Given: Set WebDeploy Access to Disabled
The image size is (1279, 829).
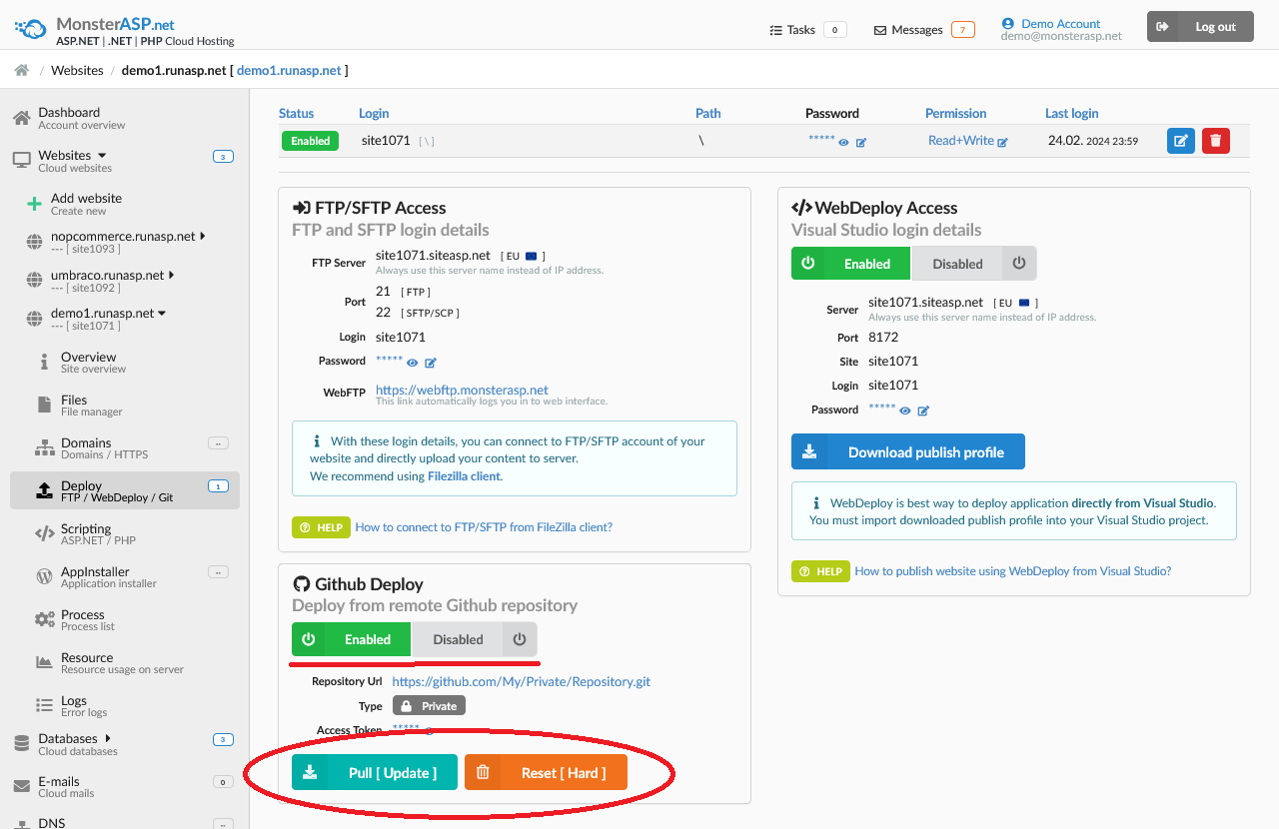Looking at the screenshot, I should (974, 264).
